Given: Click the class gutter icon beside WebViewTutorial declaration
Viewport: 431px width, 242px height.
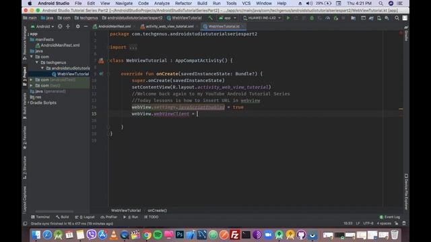Looking at the screenshot, I should coord(101,61).
